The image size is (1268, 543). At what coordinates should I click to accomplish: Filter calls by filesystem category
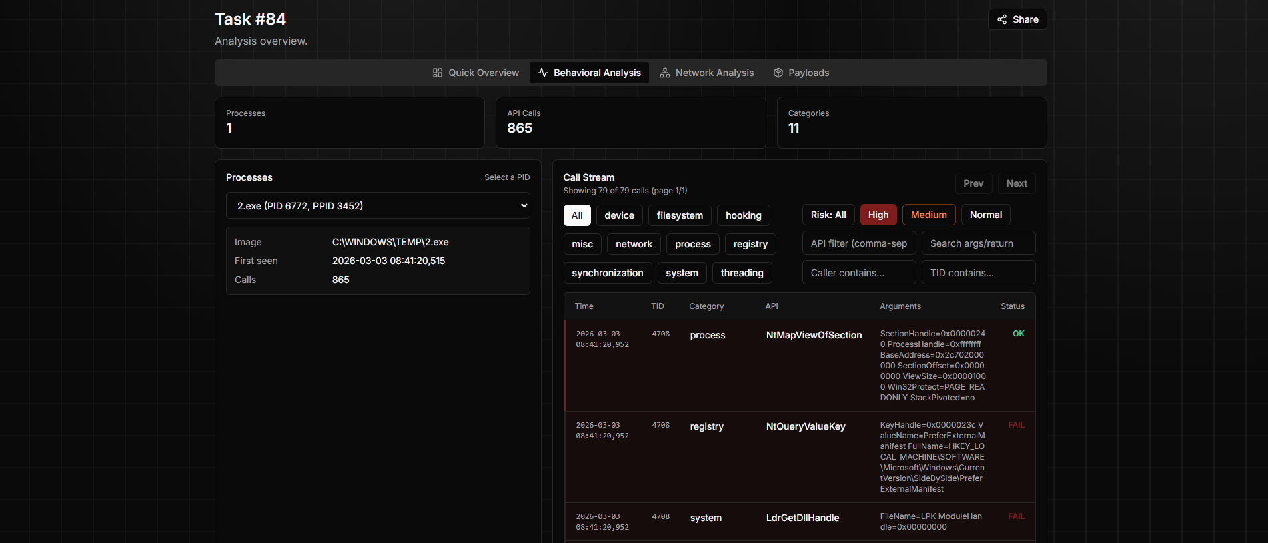click(680, 215)
